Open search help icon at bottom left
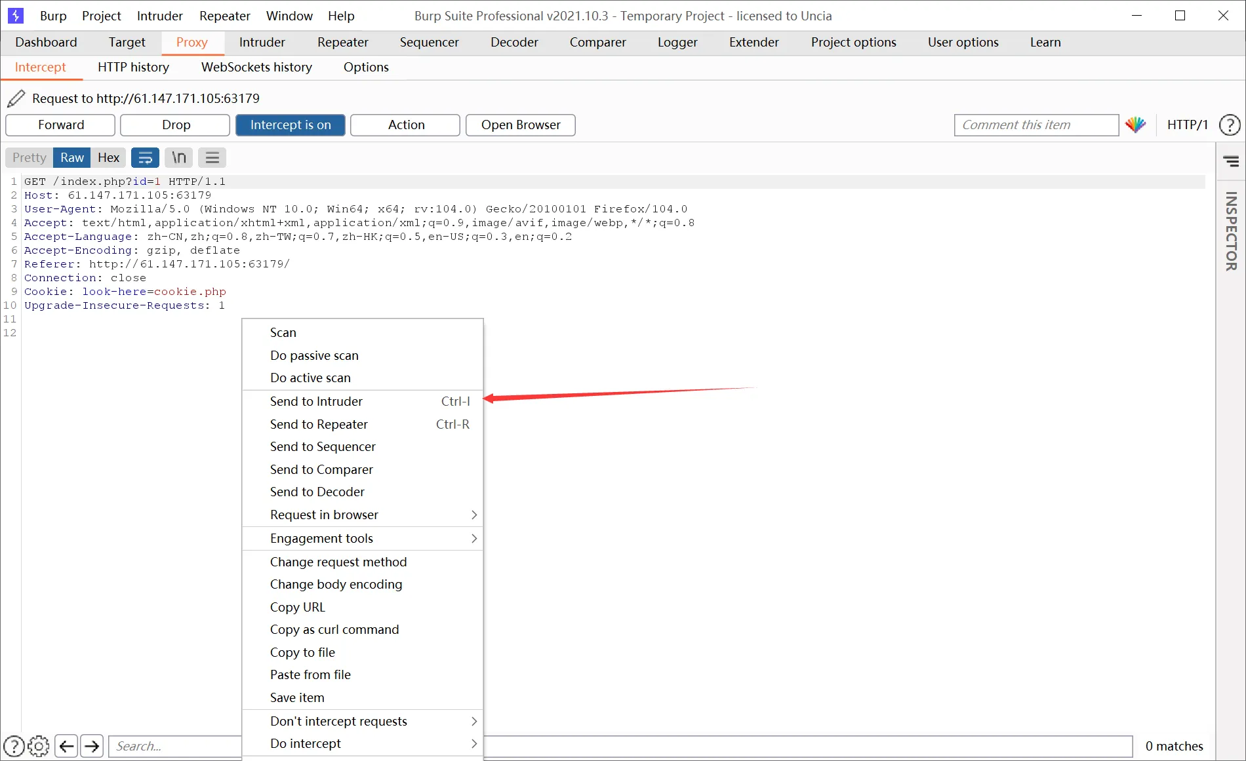Viewport: 1246px width, 761px height. click(14, 746)
